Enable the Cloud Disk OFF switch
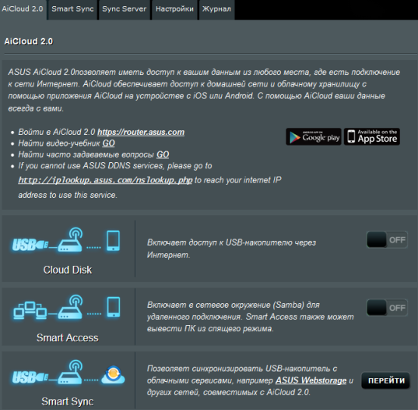Image resolution: width=418 pixels, height=410 pixels. 387,240
